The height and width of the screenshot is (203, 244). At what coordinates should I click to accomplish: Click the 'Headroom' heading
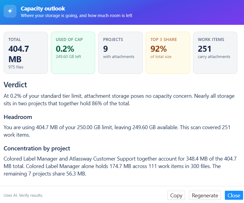coord(18,117)
